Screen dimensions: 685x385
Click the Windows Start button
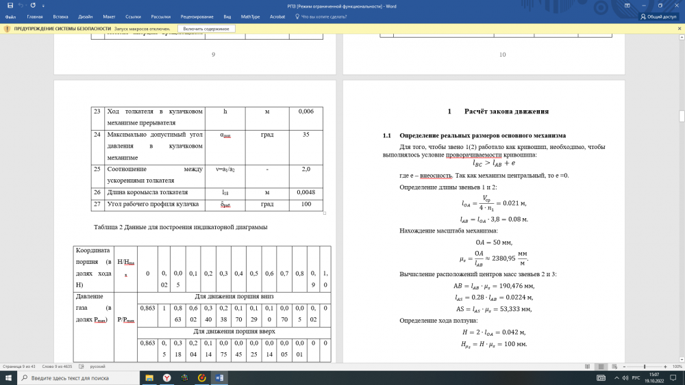[8, 377]
